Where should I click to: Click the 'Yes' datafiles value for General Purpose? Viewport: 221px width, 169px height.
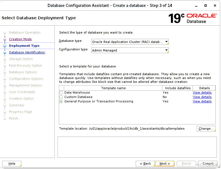click(165, 101)
